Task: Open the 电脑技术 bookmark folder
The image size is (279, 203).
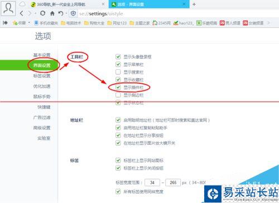Action: coord(71,23)
